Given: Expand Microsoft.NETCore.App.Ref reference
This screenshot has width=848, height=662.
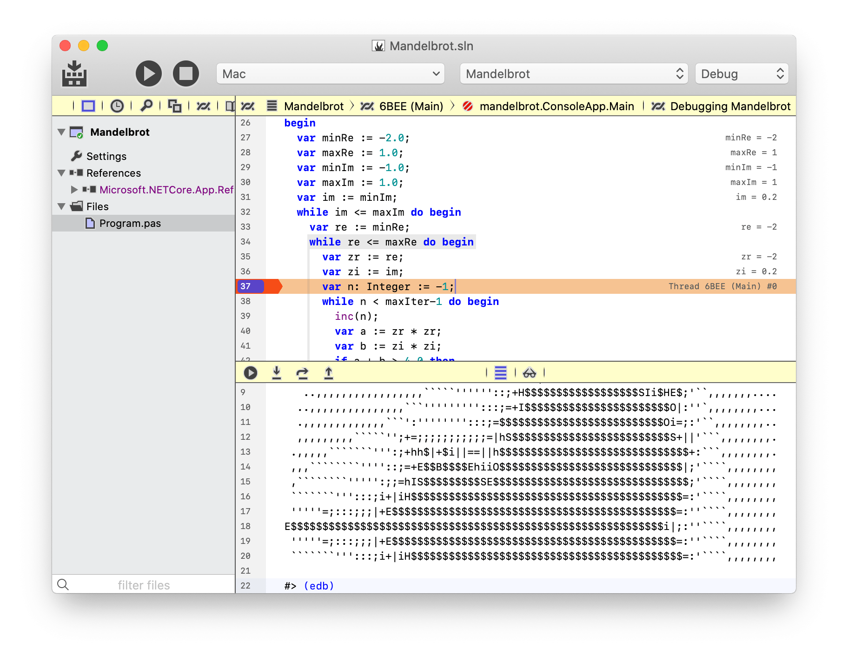Looking at the screenshot, I should coord(74,190).
